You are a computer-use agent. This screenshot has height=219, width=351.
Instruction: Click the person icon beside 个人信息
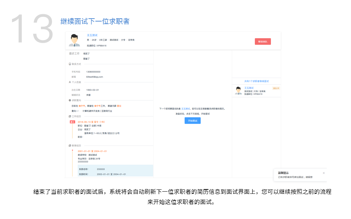pos(70,82)
